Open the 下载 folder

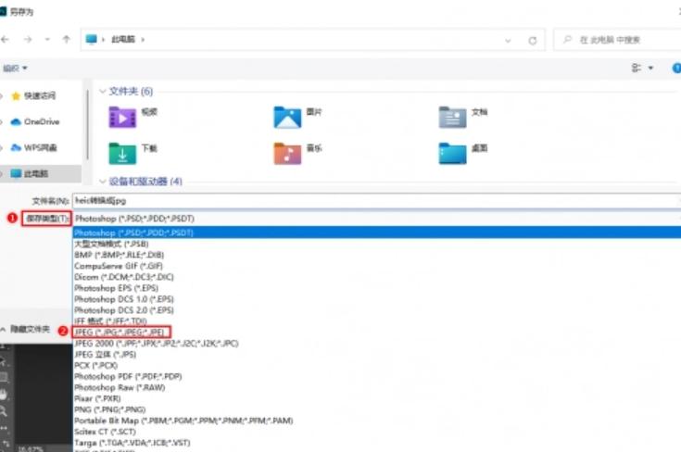pyautogui.click(x=132, y=153)
